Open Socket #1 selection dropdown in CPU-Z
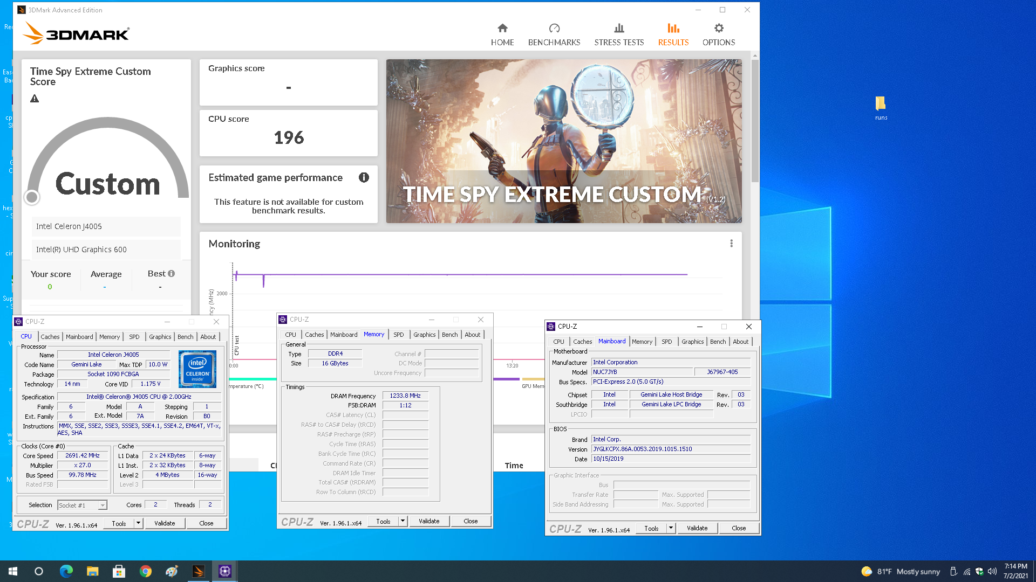The height and width of the screenshot is (582, 1036). (83, 505)
